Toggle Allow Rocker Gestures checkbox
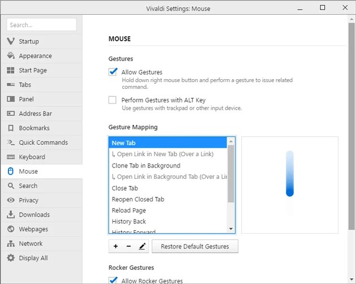 (112, 280)
